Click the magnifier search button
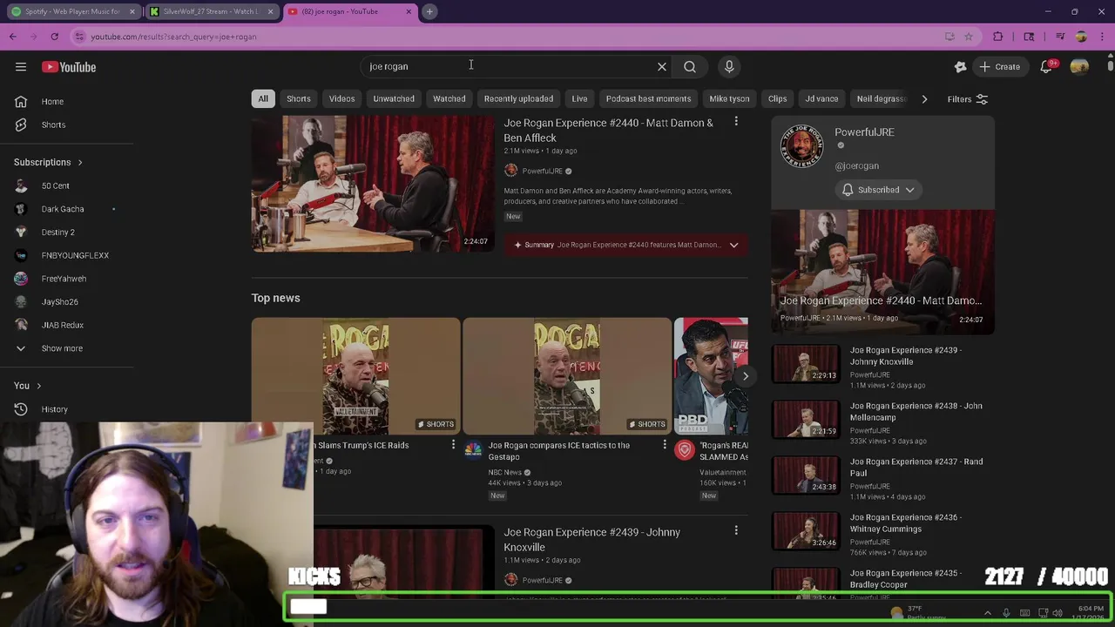The image size is (1115, 627). coord(690,66)
